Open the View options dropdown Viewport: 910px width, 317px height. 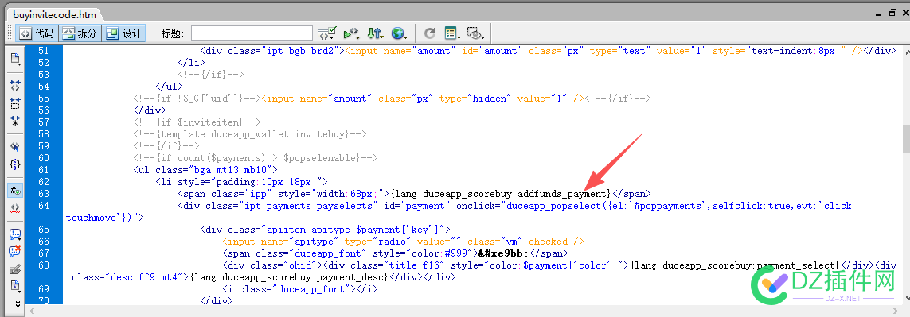click(x=452, y=33)
